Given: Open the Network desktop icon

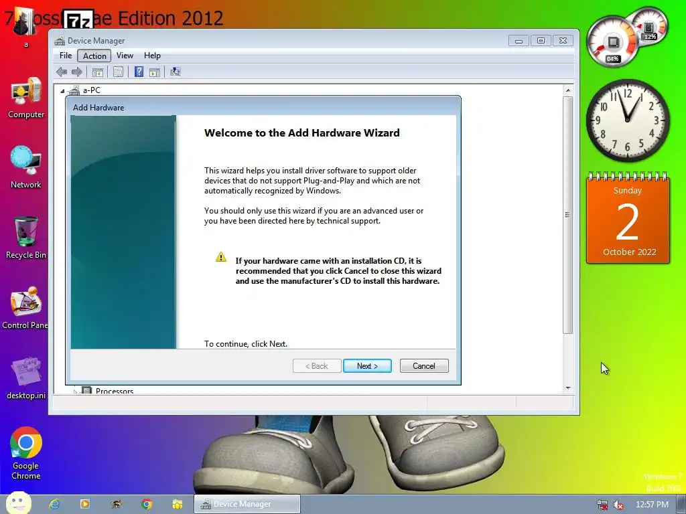Looking at the screenshot, I should [x=26, y=161].
